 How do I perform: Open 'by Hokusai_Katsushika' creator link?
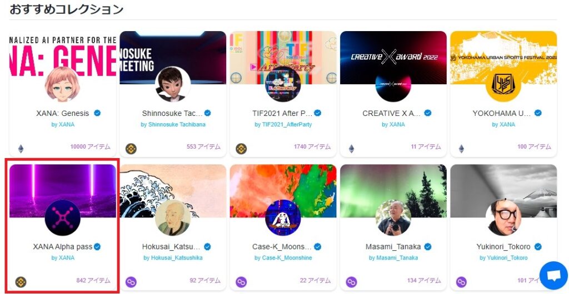(x=173, y=258)
